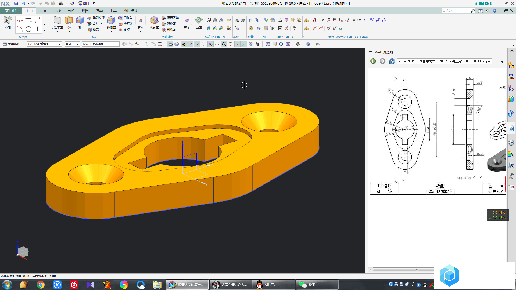Viewport: 516px width, 290px height.
Task: Select the Arc sketch tool
Action: [x=20, y=29]
